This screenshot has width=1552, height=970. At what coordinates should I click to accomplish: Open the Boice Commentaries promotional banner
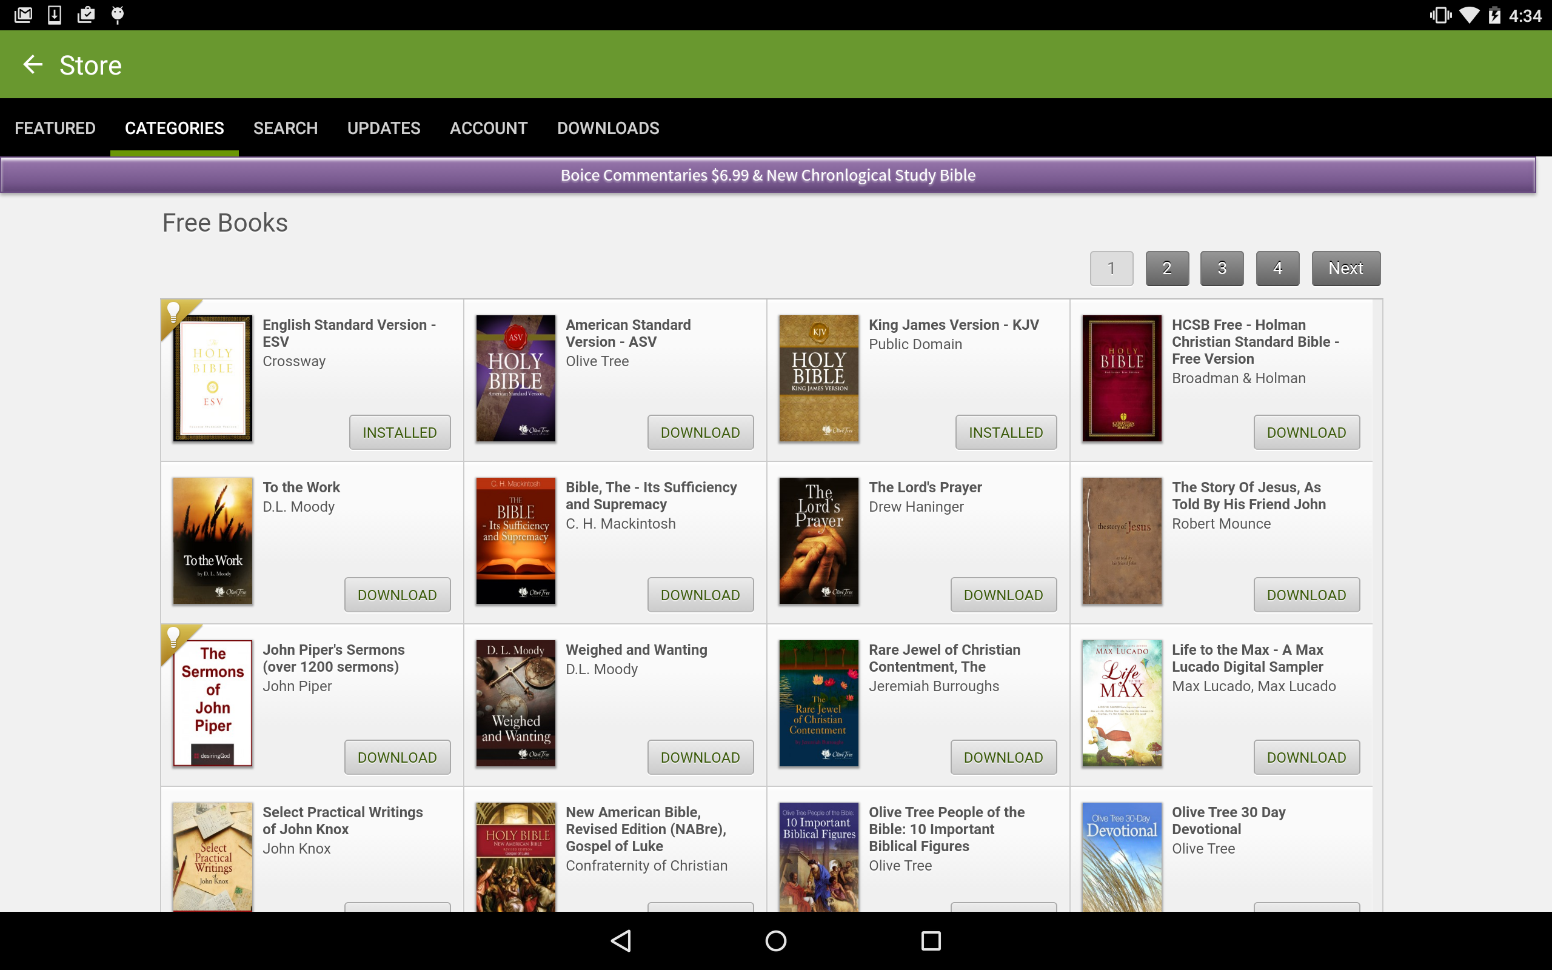[x=768, y=175]
